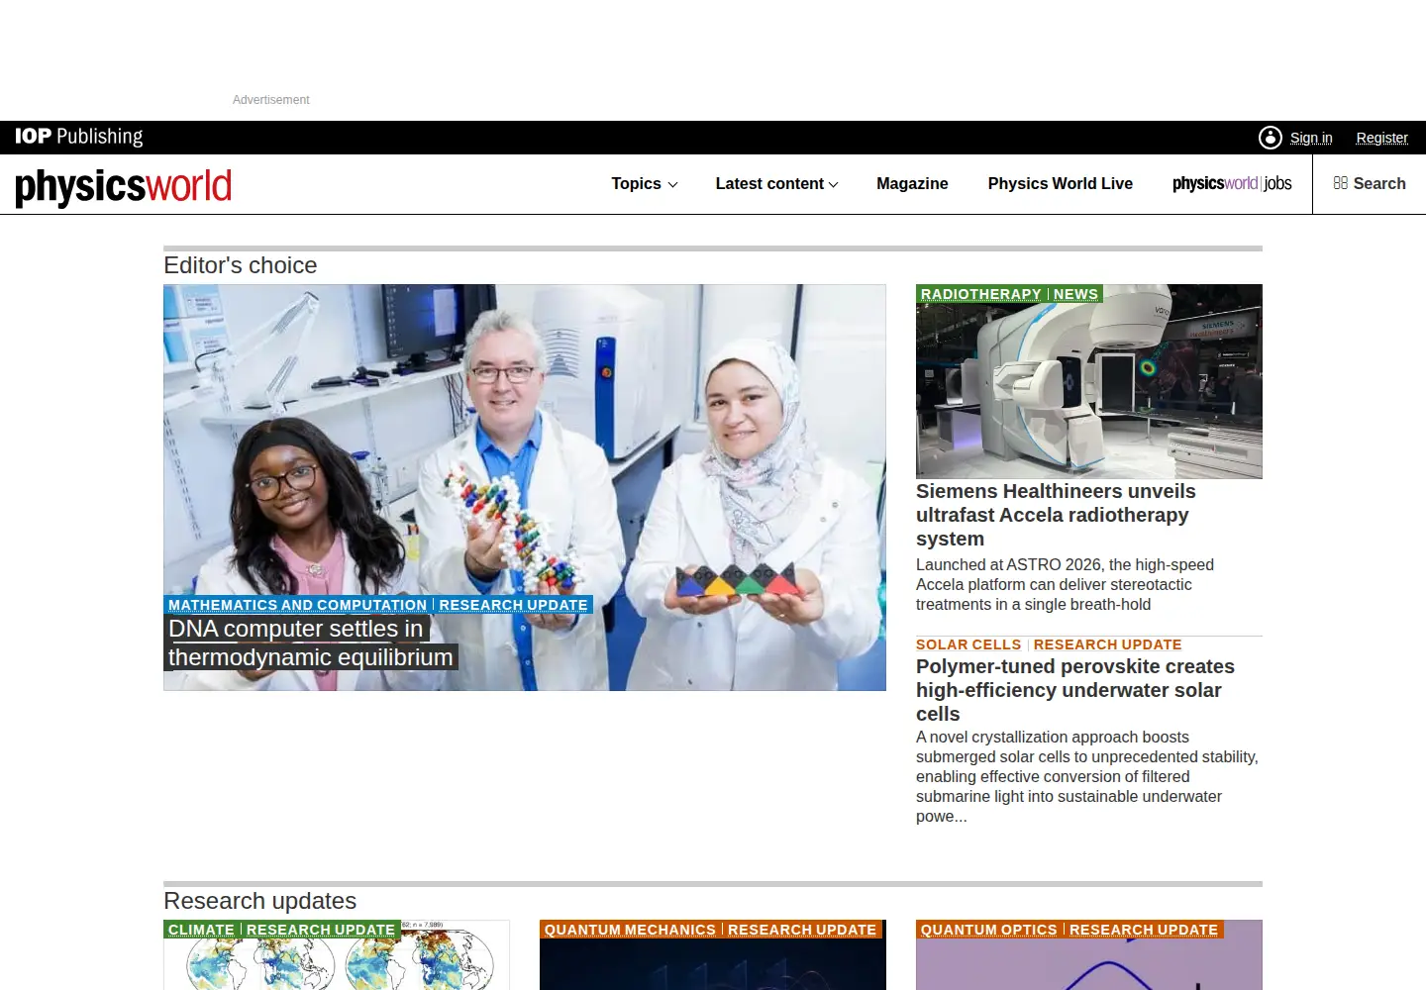Open the physicsworld jobs logo link

click(1232, 183)
